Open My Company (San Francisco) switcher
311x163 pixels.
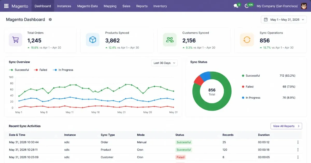277,6
